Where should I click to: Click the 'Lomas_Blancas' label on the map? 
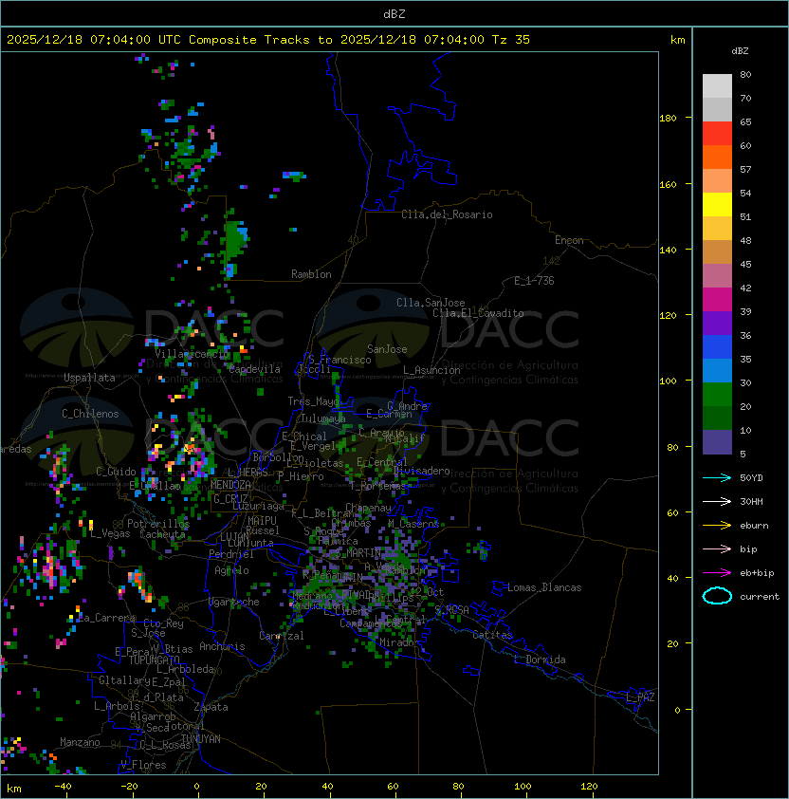544,587
